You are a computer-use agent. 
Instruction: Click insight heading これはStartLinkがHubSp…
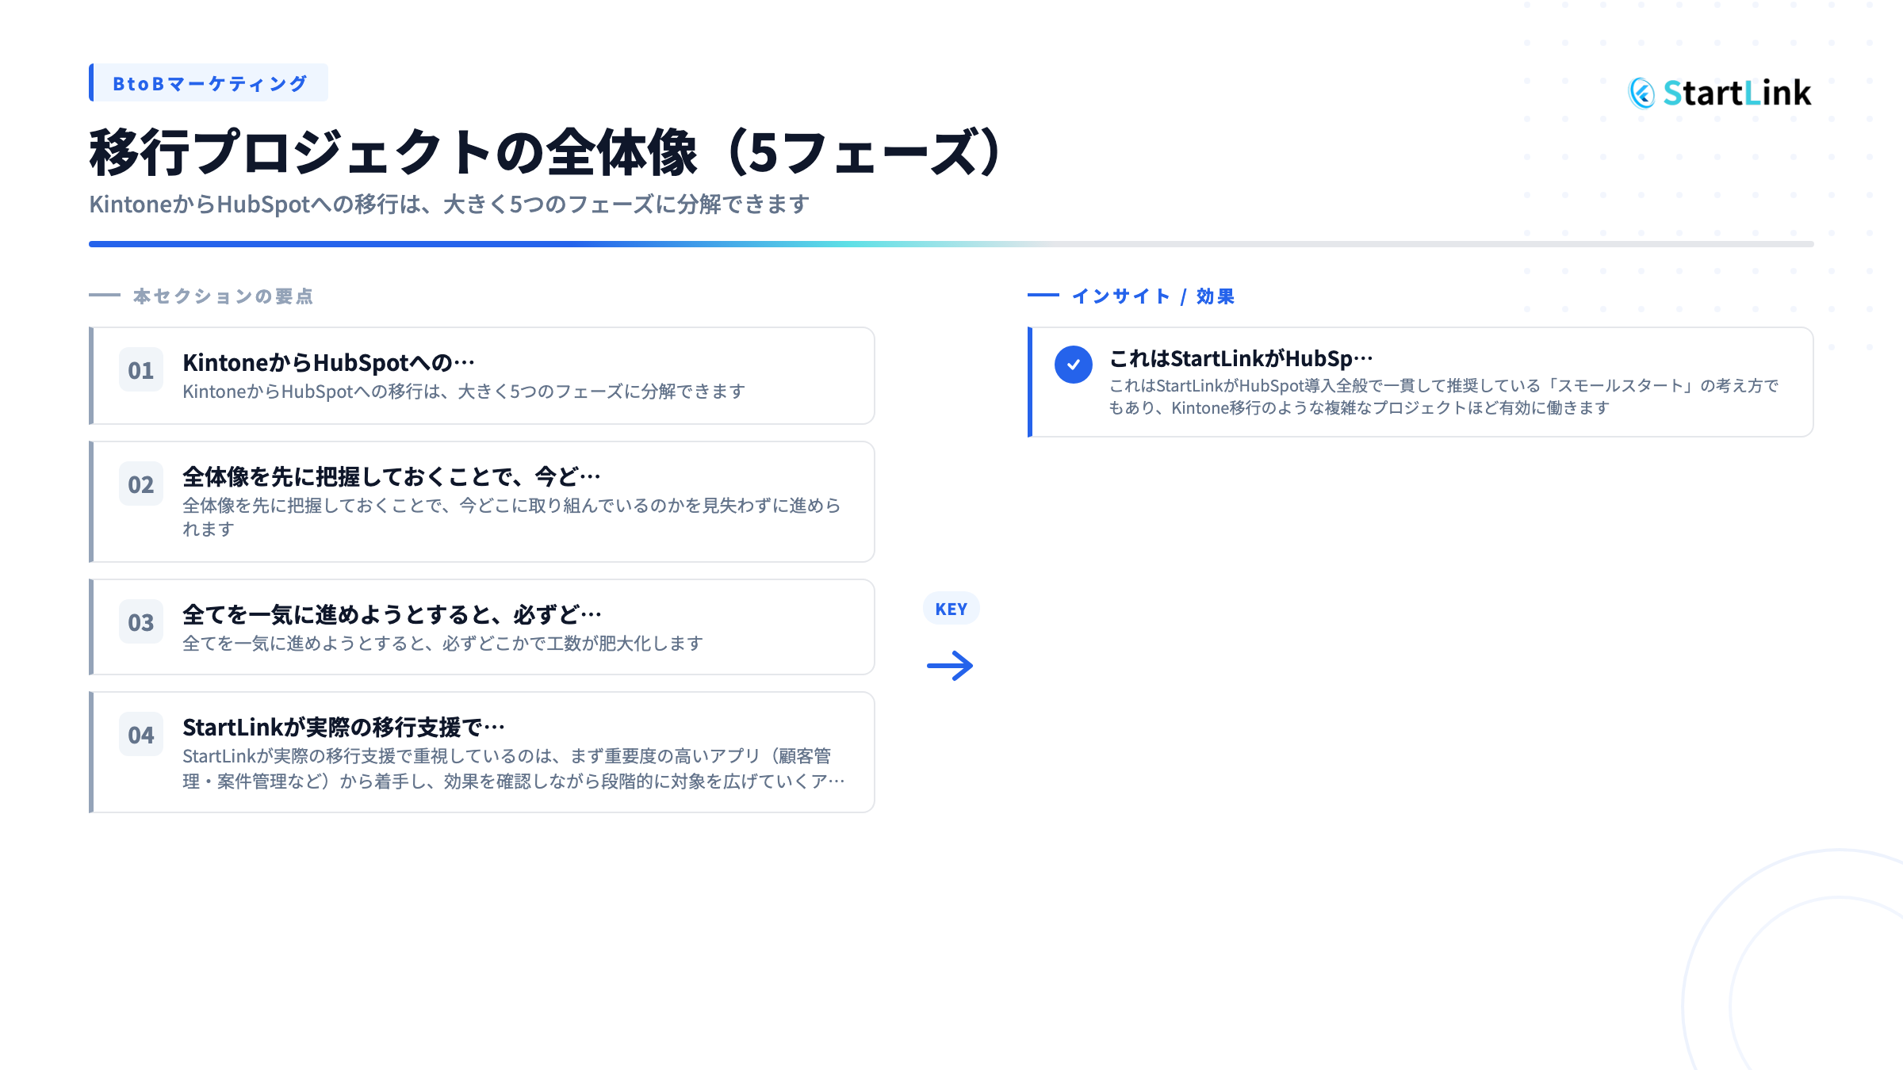1241,359
